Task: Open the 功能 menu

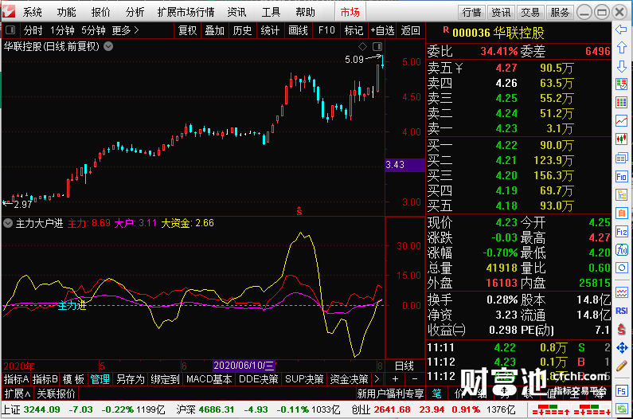Action: coord(66,12)
